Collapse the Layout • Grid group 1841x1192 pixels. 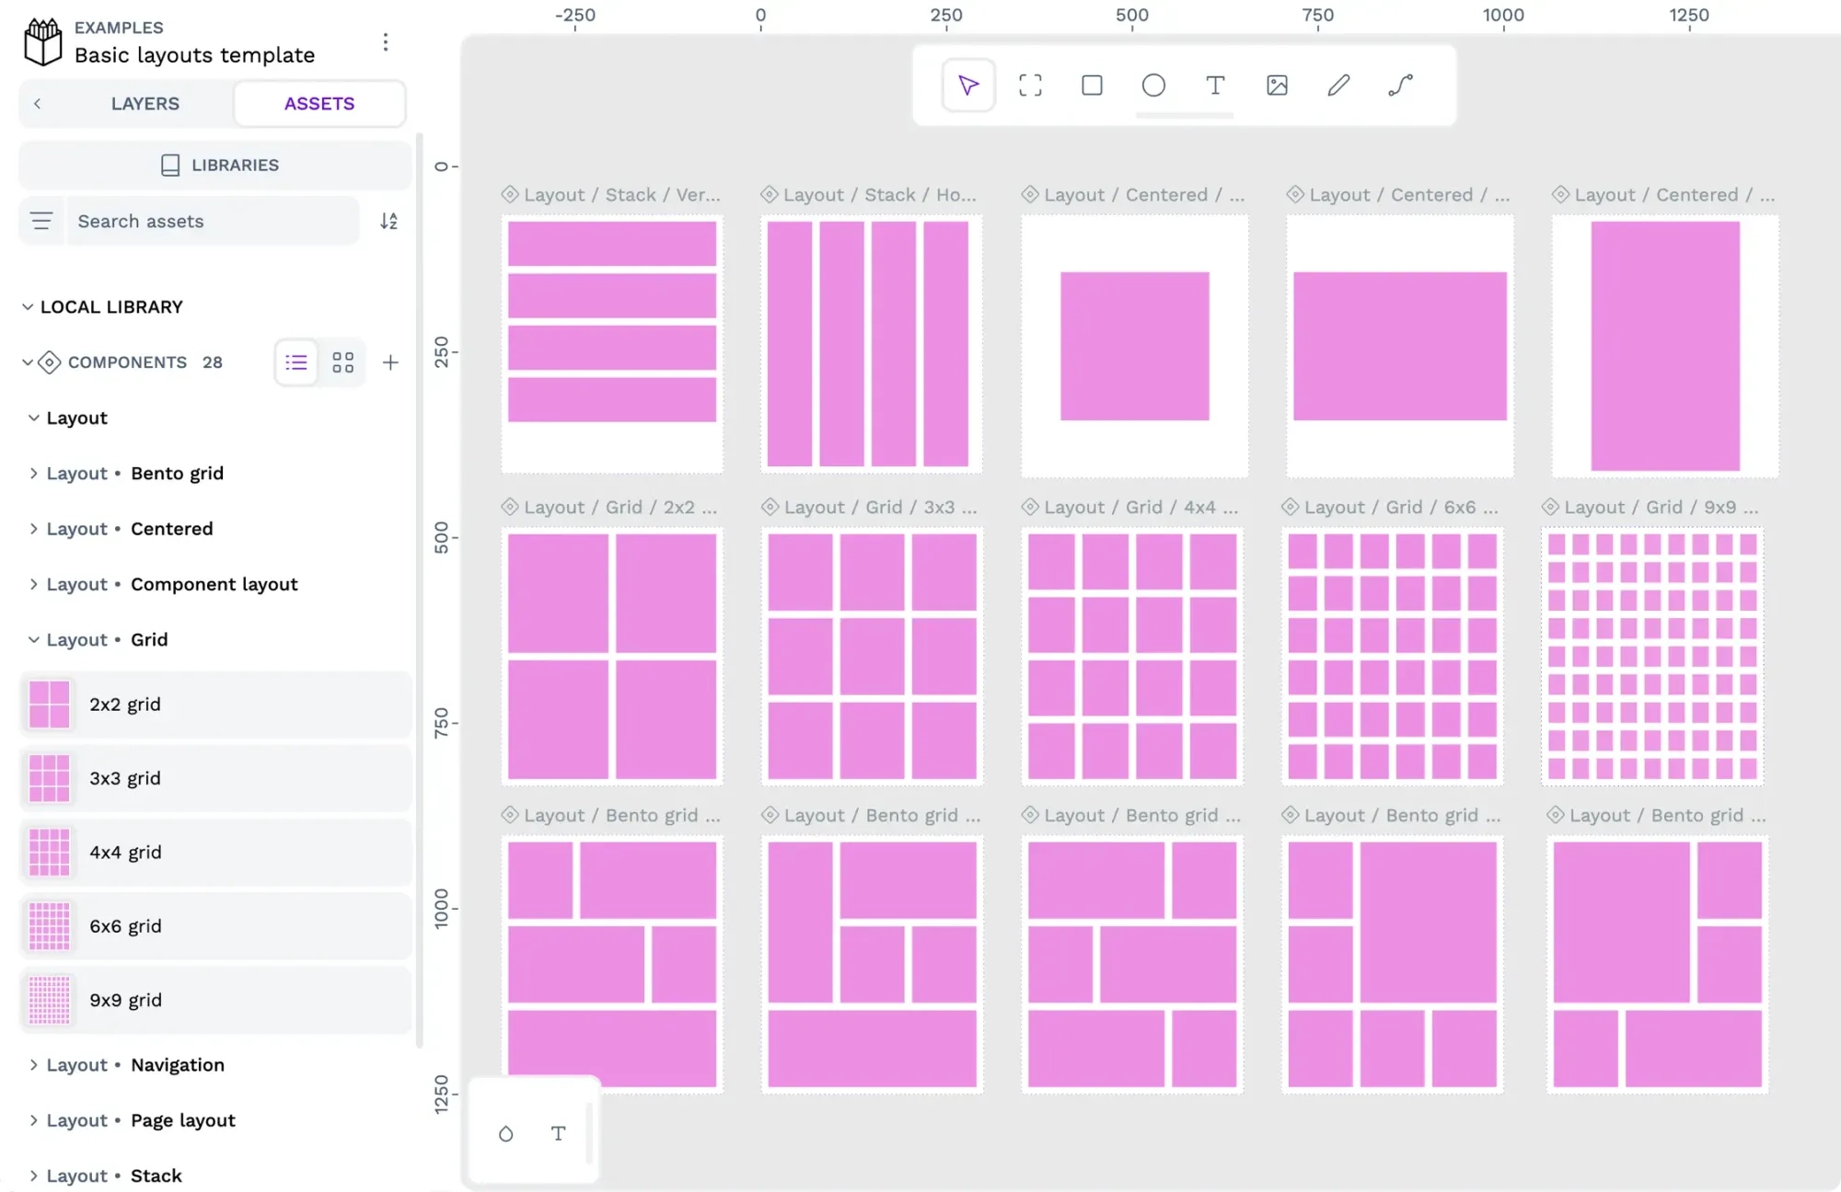tap(34, 640)
